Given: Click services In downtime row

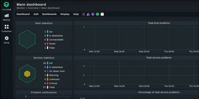Looking at the screenshot, I should pyautogui.click(x=53, y=67).
